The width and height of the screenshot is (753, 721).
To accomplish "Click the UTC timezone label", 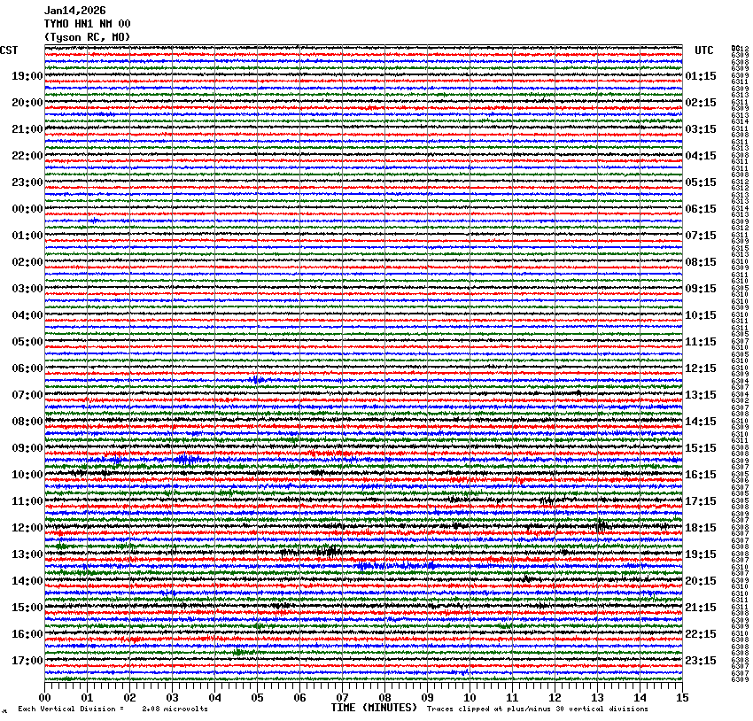I will 703,50.
